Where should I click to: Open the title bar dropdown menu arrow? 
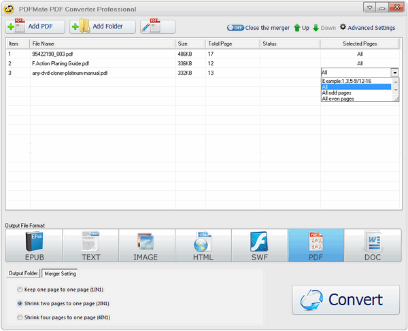(369, 7)
